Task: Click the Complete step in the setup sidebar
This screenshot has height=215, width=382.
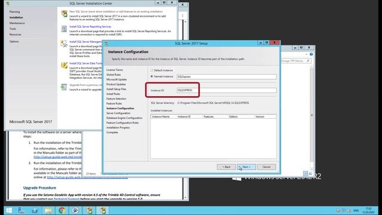Action: pos(112,133)
